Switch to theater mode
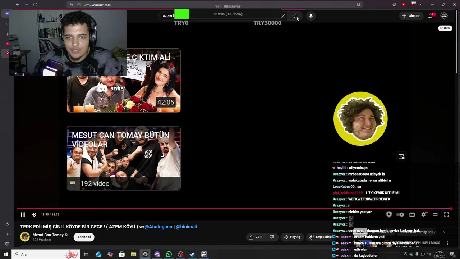Image resolution: width=460 pixels, height=259 pixels. [435, 215]
